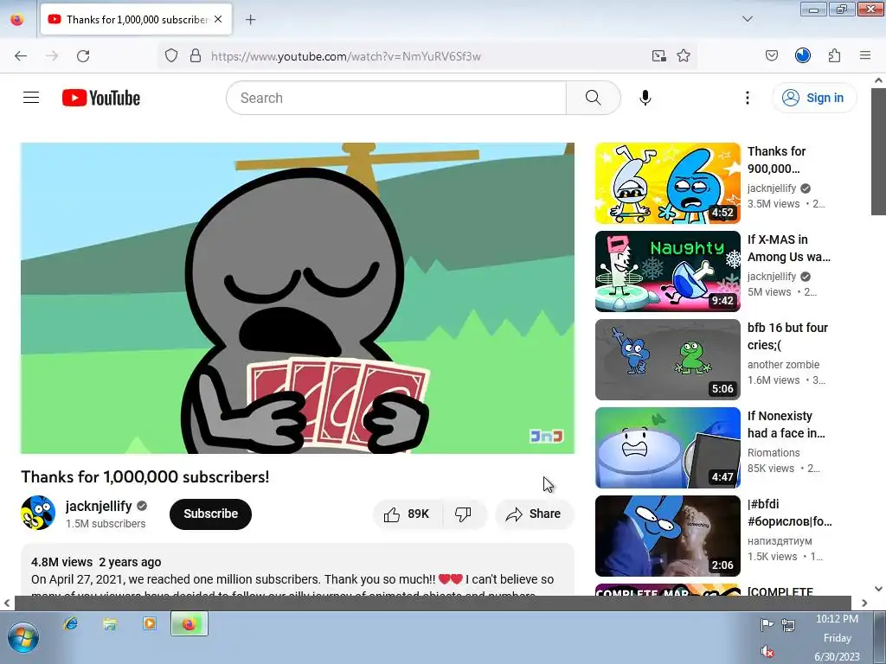Launch Internet Explorer from taskbar
Image resolution: width=886 pixels, height=664 pixels.
tap(71, 623)
